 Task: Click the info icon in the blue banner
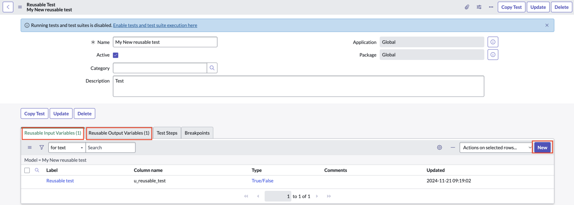click(x=27, y=25)
